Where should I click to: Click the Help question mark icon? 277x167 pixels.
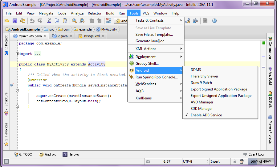pos(214,21)
